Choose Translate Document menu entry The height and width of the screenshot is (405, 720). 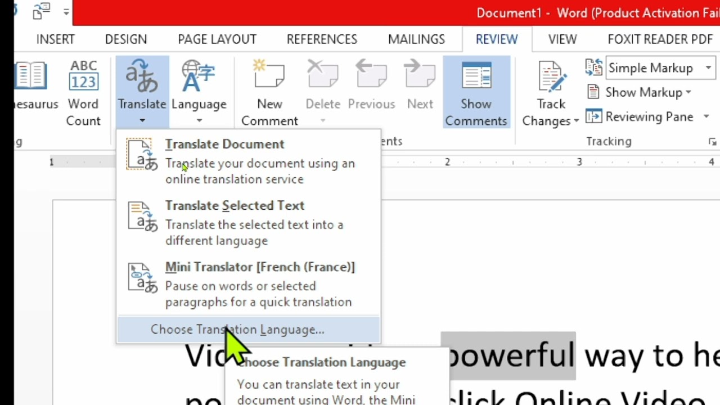(x=249, y=161)
